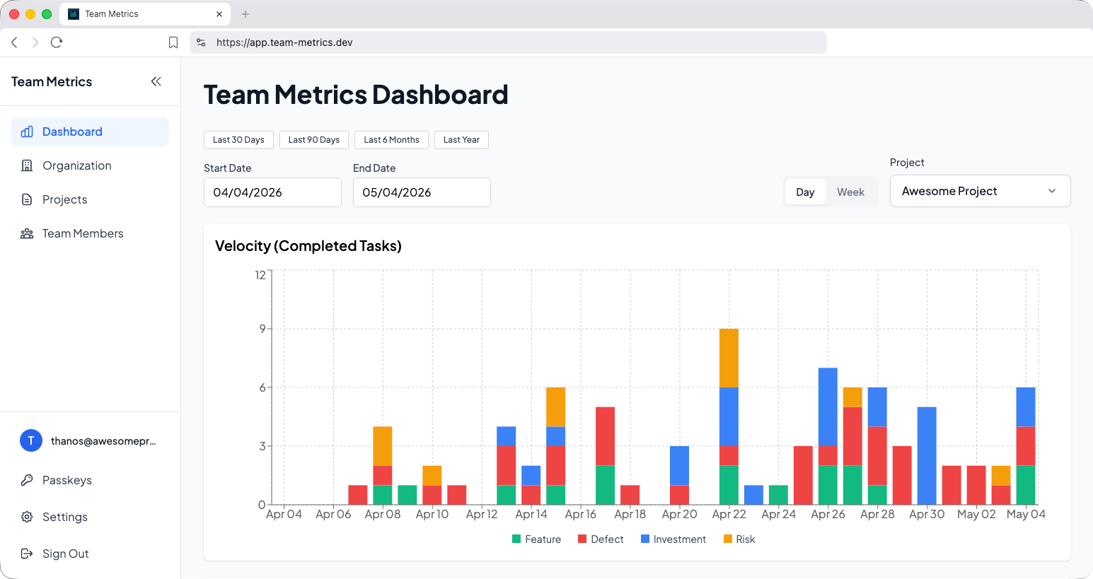Click the site settings icon in the address bar
Screen dimensions: 1093x579
click(201, 42)
